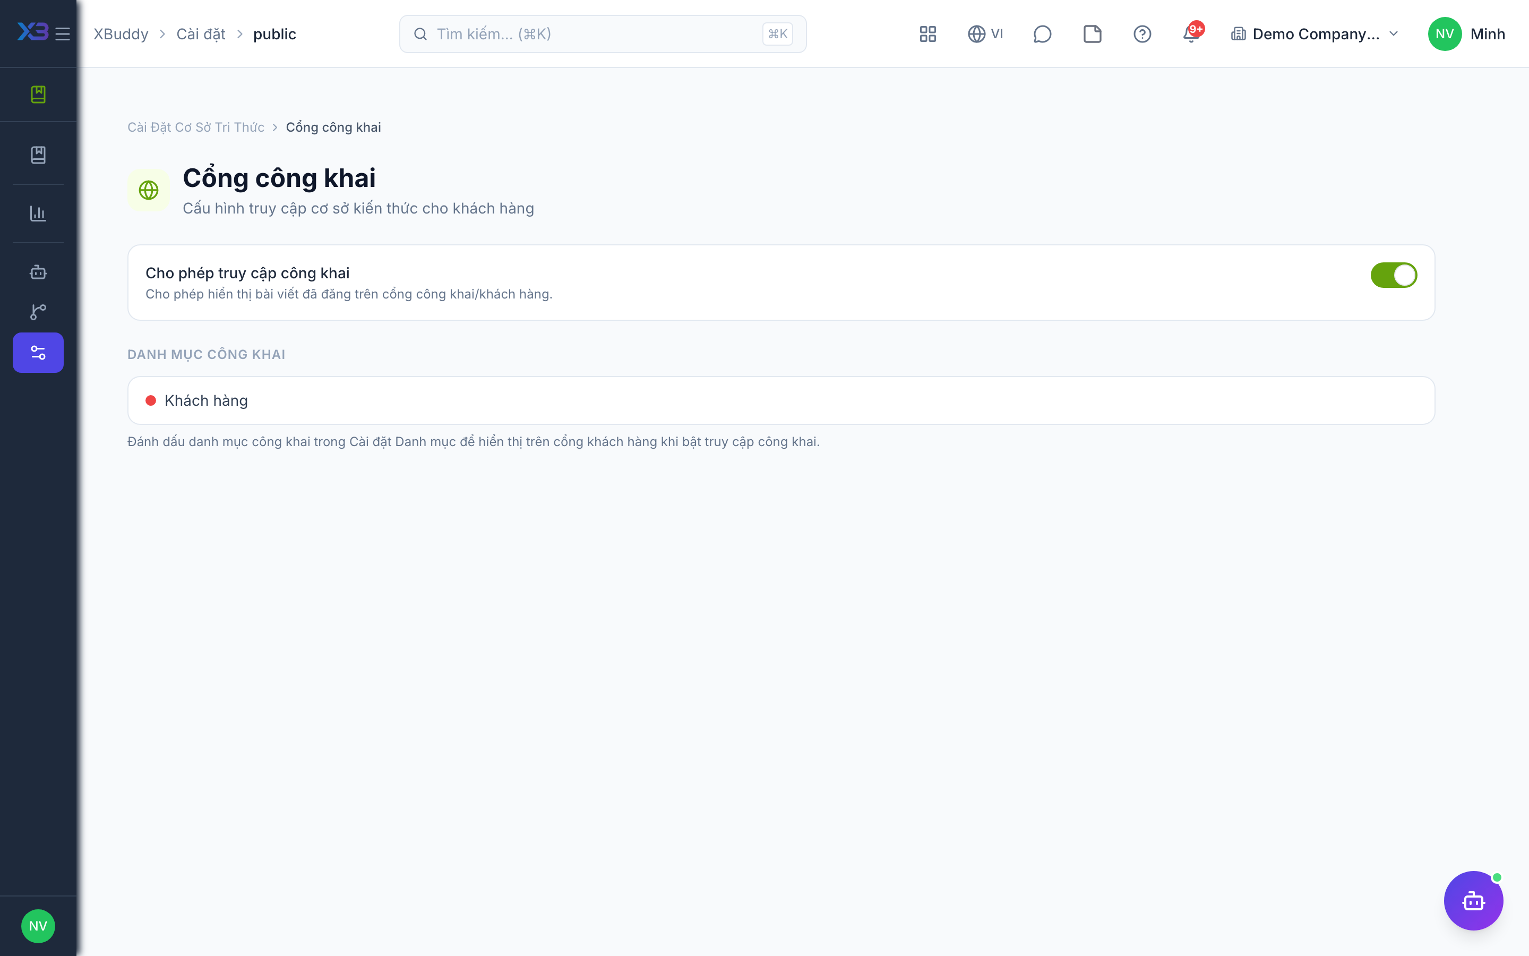The height and width of the screenshot is (956, 1529).
Task: Open the green knowledge base bookmark icon
Action: coord(38,94)
